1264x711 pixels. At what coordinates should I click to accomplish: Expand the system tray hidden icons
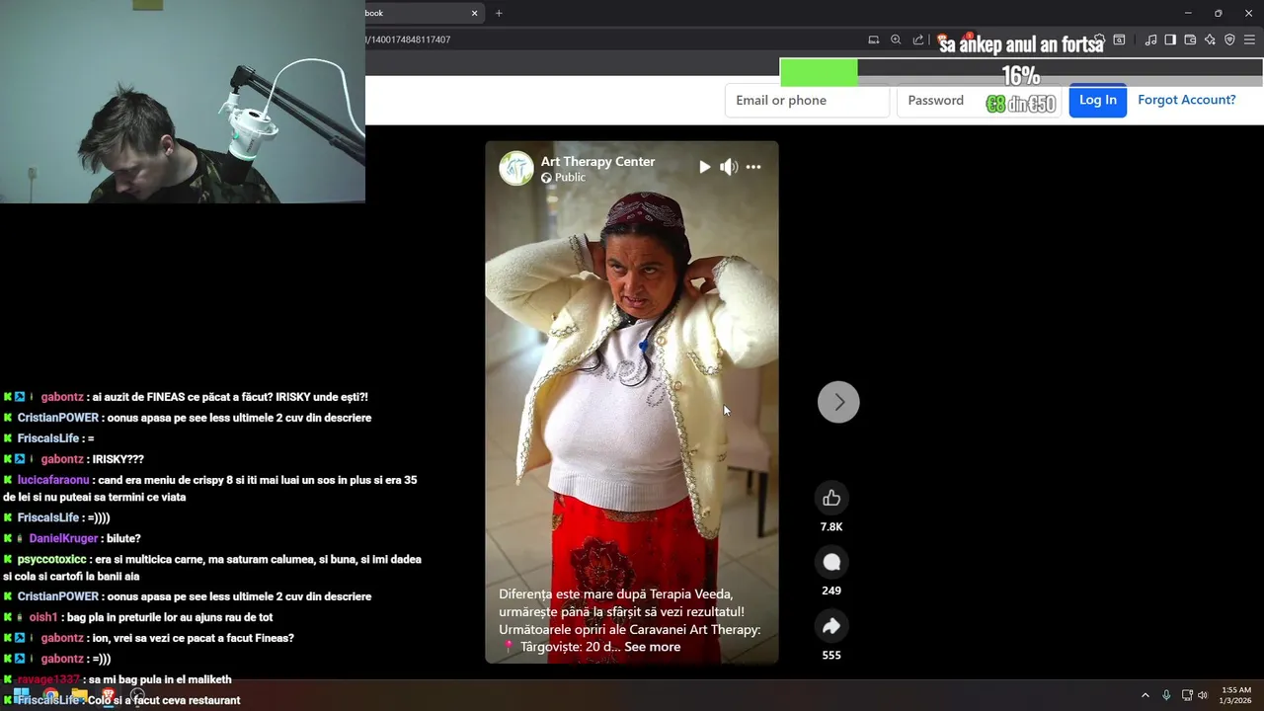pyautogui.click(x=1145, y=695)
